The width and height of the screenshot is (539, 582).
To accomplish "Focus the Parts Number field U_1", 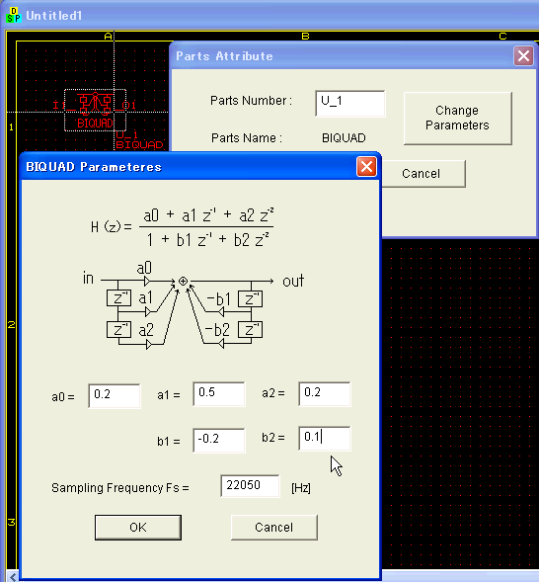I will [350, 103].
